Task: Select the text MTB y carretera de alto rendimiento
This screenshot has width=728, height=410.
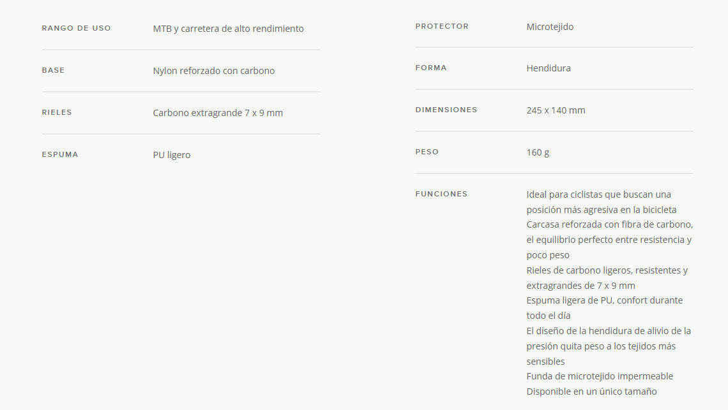Action: 229,29
